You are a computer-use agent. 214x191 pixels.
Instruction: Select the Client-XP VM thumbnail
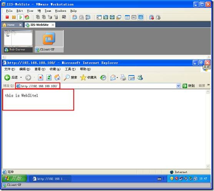point(49,41)
